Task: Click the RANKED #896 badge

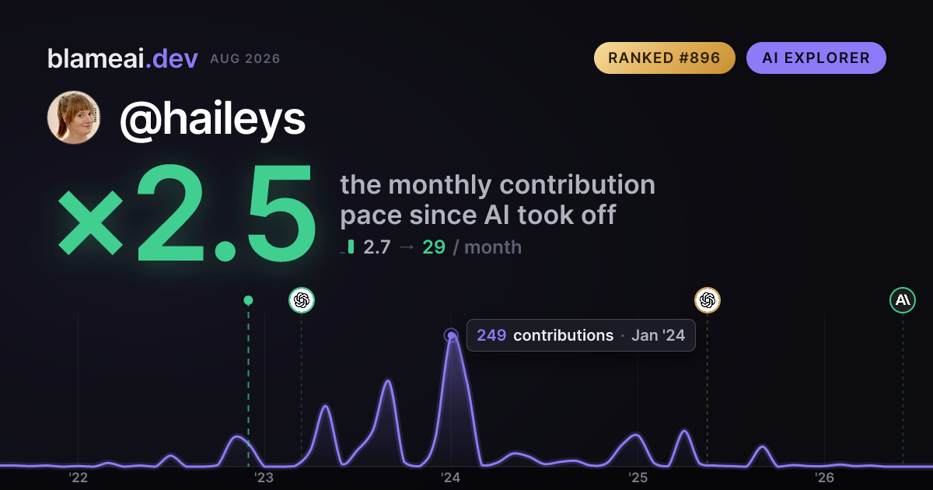Action: tap(665, 58)
